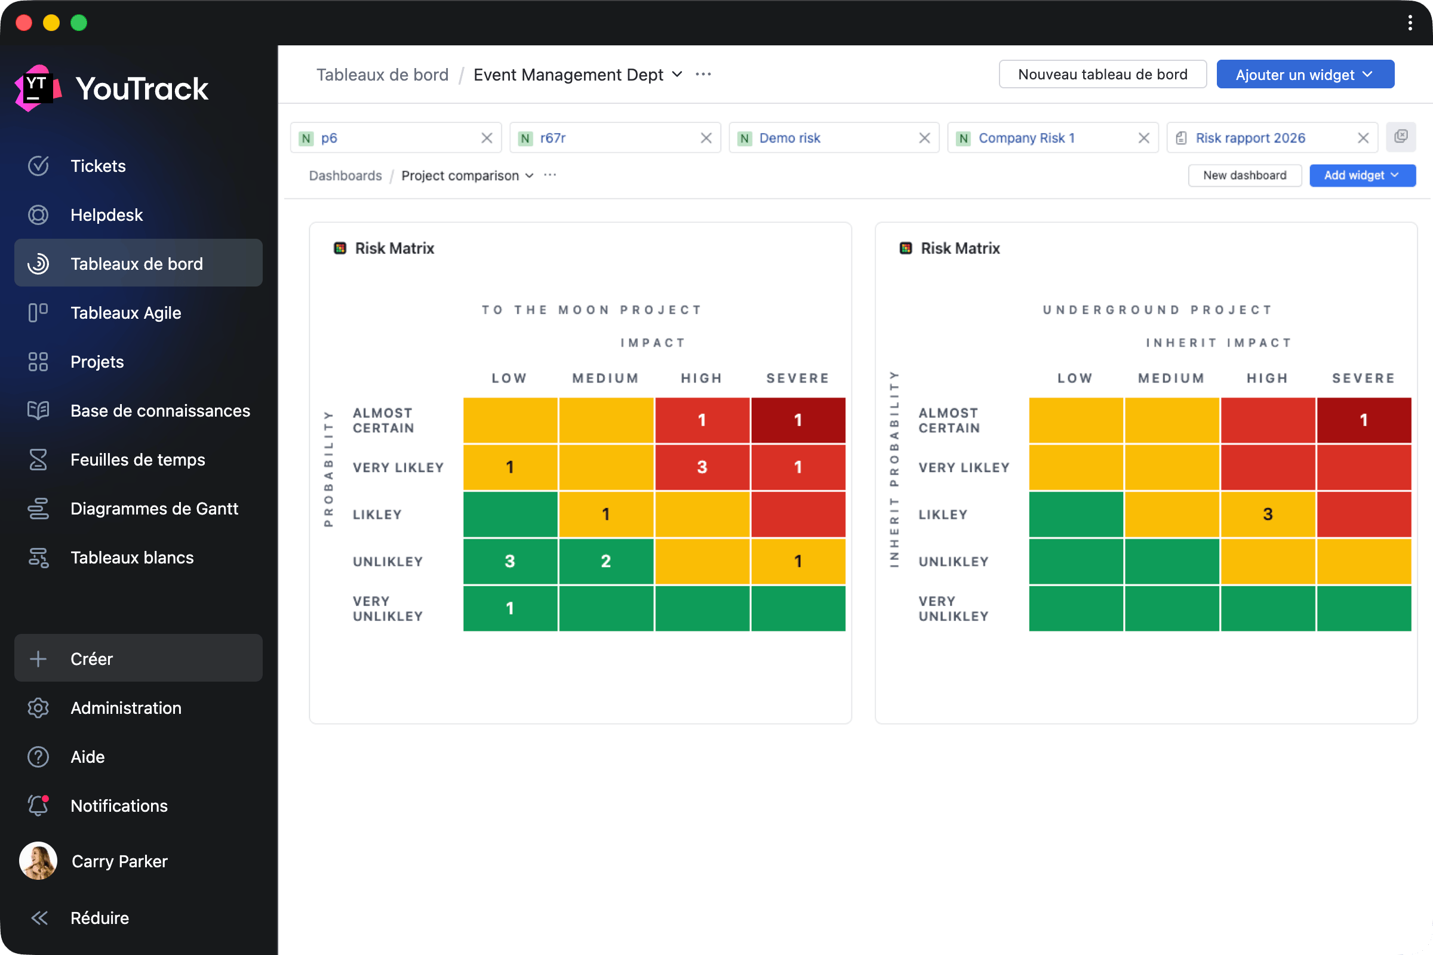Image resolution: width=1433 pixels, height=955 pixels.
Task: Open the Helpdesk lifebuoy icon
Action: pos(38,215)
